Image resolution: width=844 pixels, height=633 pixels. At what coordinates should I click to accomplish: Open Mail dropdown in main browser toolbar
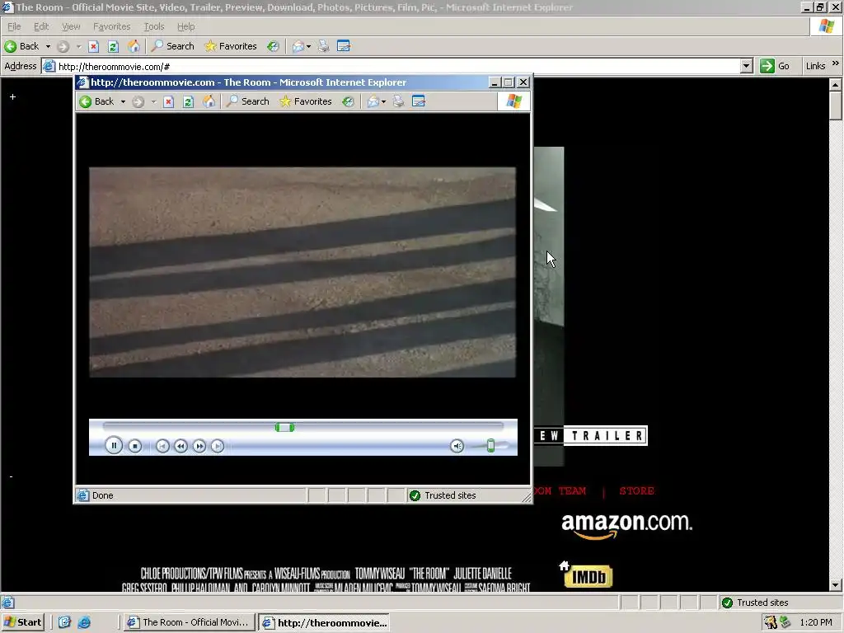click(309, 46)
